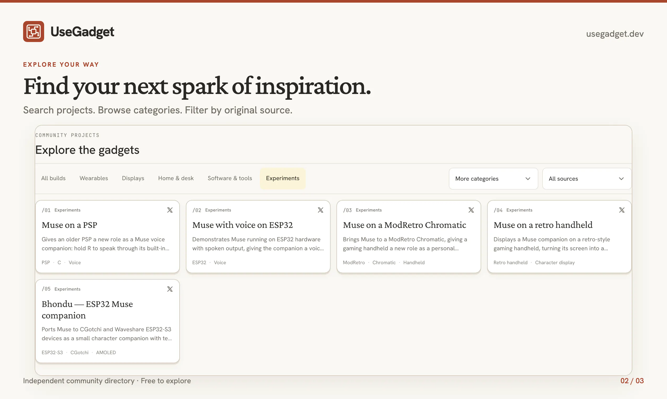Click the 02 / 03 page indicator
Viewport: 667px width, 399px height.
coord(632,381)
